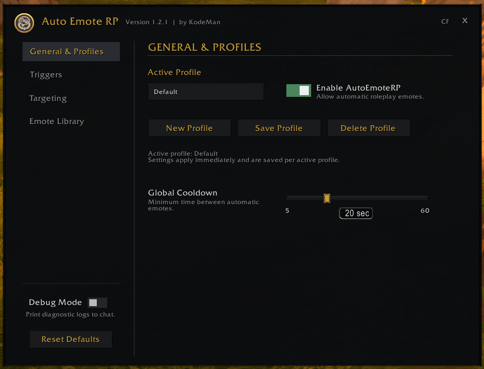Click the Save Profile button
This screenshot has height=369, width=484.
279,128
